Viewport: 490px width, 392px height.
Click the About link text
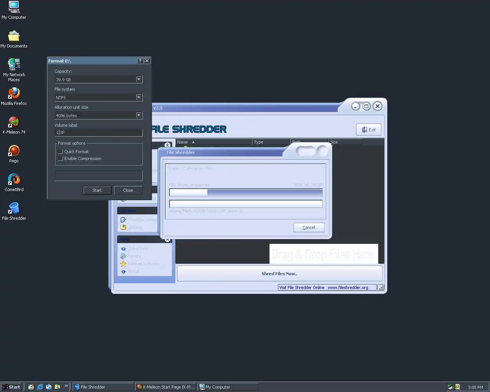[x=133, y=271]
